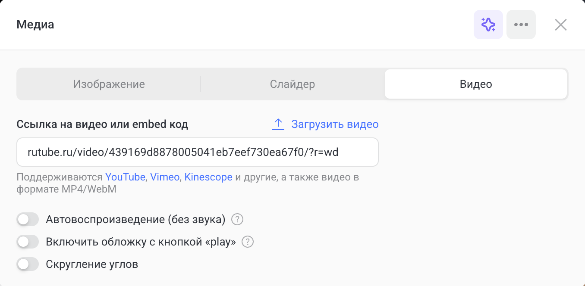Click the Медиа dialog title
585x286 pixels.
click(x=35, y=24)
